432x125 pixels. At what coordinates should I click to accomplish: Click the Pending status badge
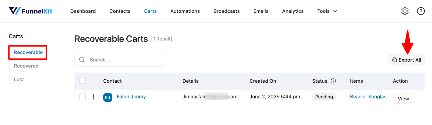click(x=324, y=97)
